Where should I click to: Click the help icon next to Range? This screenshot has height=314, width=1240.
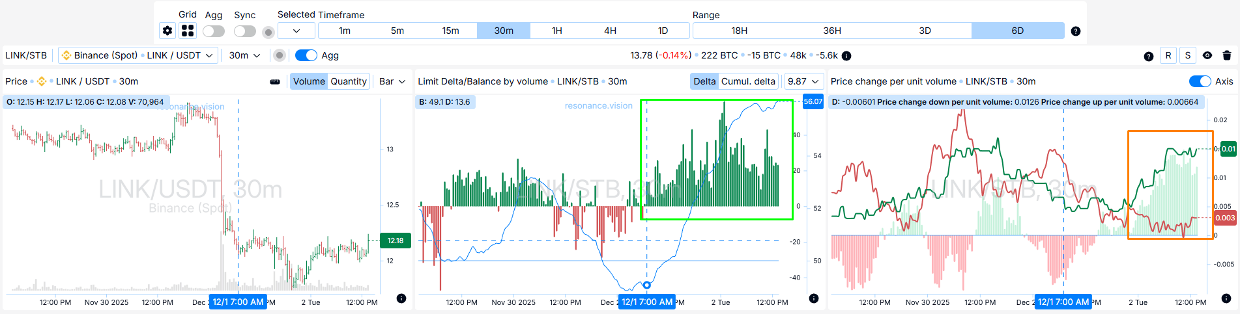point(1075,31)
